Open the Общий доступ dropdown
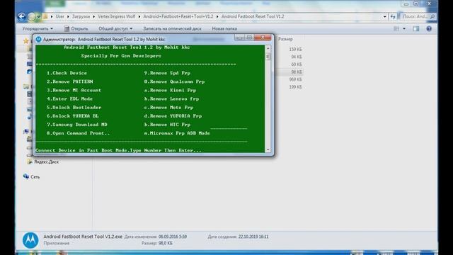The image size is (453, 255). coord(115,28)
